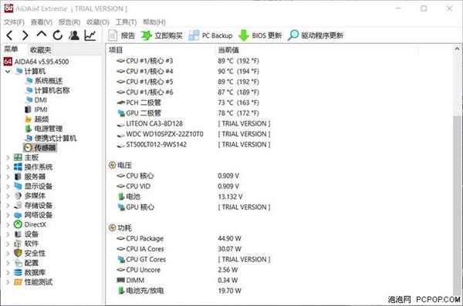The height and width of the screenshot is (306, 463).
Task: Open the 文件(F) menu
Action: click(x=14, y=22)
